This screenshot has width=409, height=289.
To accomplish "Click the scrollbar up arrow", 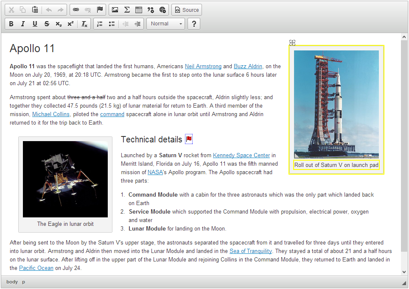I will coord(404,37).
